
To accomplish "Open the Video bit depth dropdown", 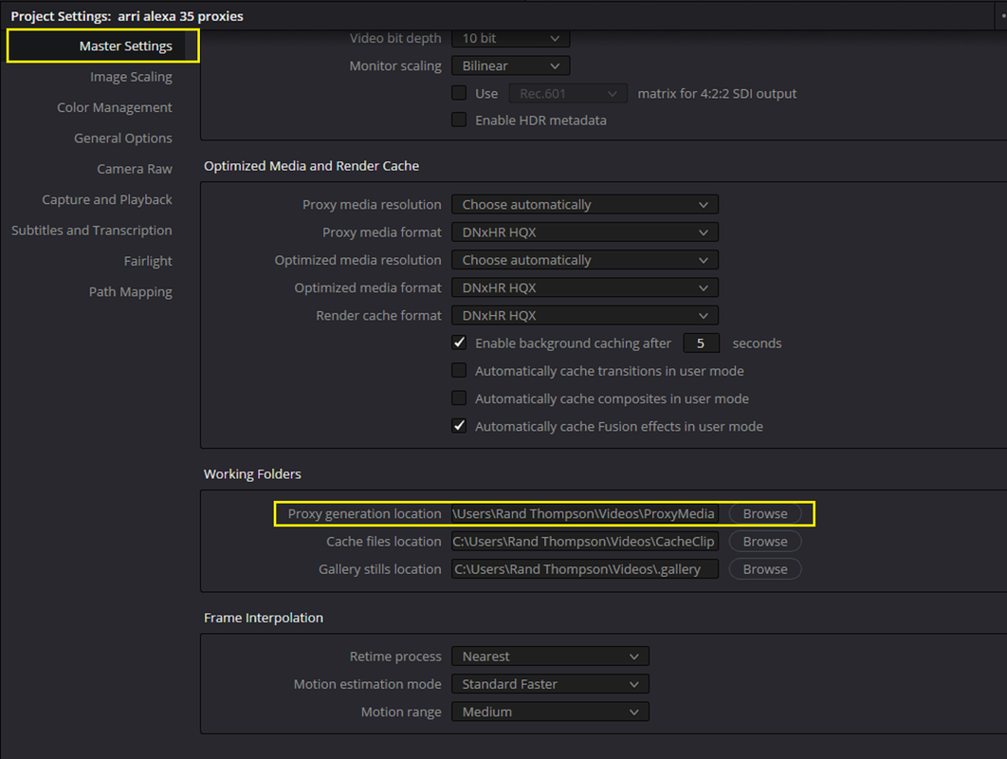I will 510,39.
